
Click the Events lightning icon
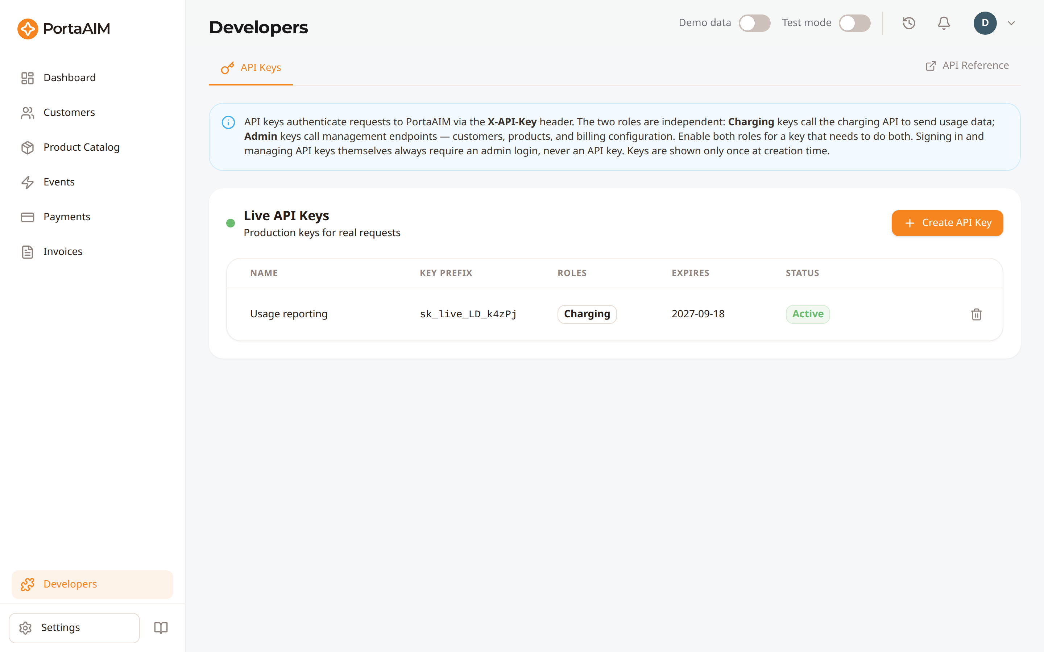28,183
